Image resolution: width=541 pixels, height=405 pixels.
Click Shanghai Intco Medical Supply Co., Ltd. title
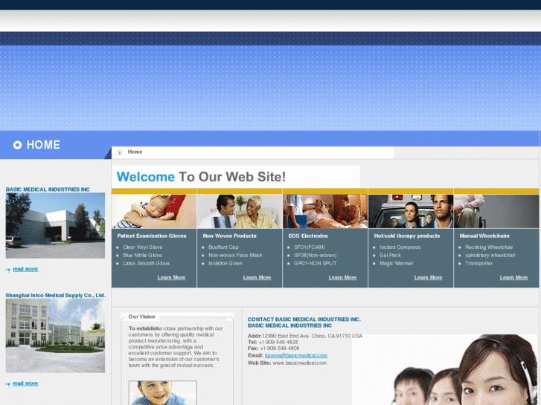coord(56,296)
